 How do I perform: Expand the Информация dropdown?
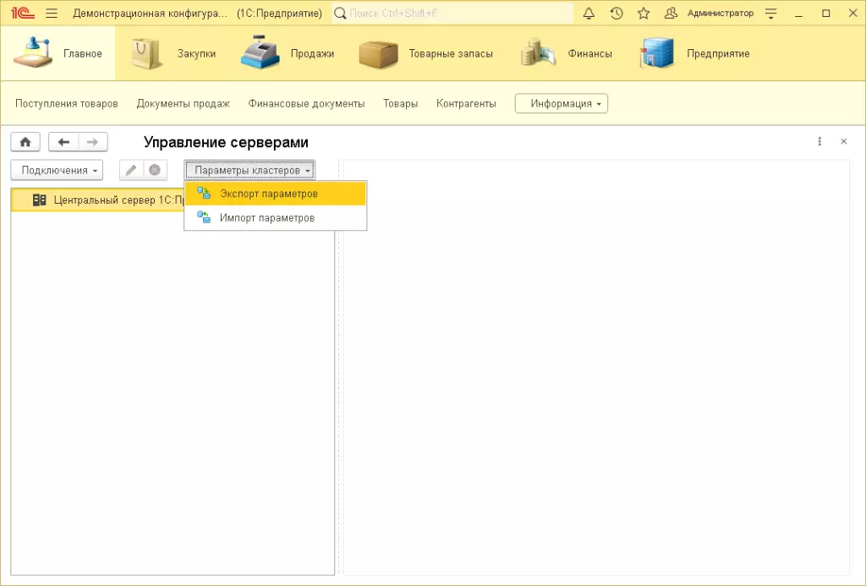(562, 103)
